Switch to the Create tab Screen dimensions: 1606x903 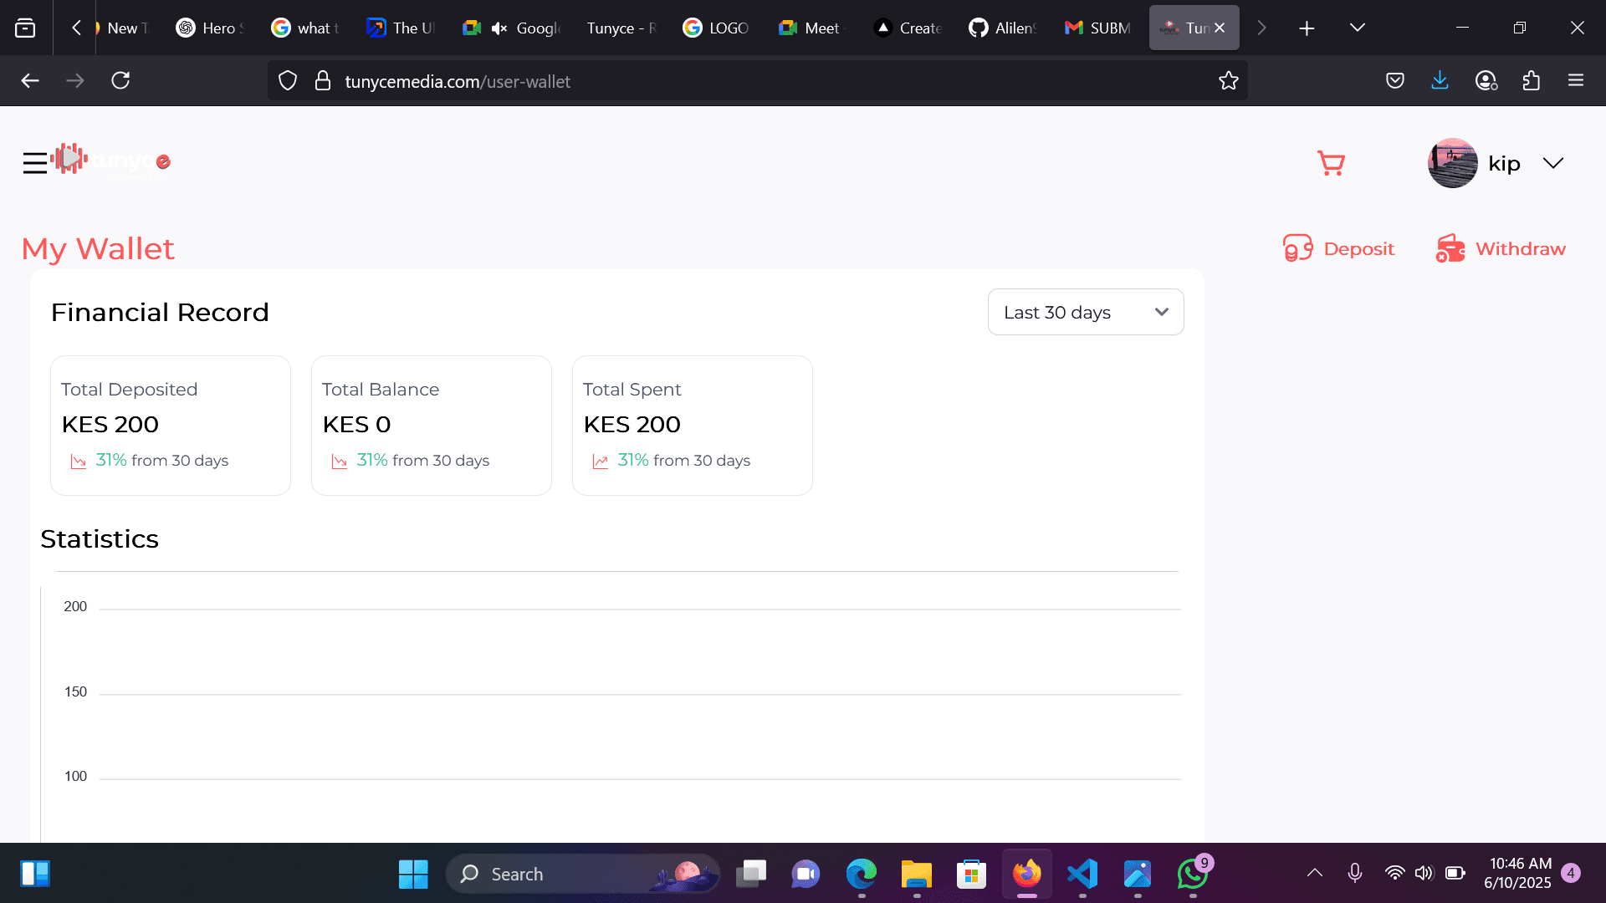tap(907, 28)
